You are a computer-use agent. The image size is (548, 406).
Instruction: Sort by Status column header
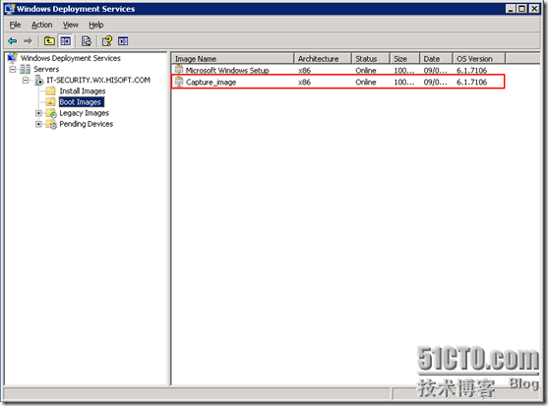tap(371, 59)
